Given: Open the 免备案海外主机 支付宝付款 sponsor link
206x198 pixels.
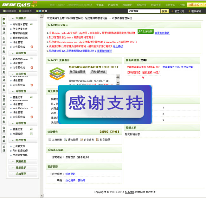Looking at the screenshot, I should click(178, 67).
